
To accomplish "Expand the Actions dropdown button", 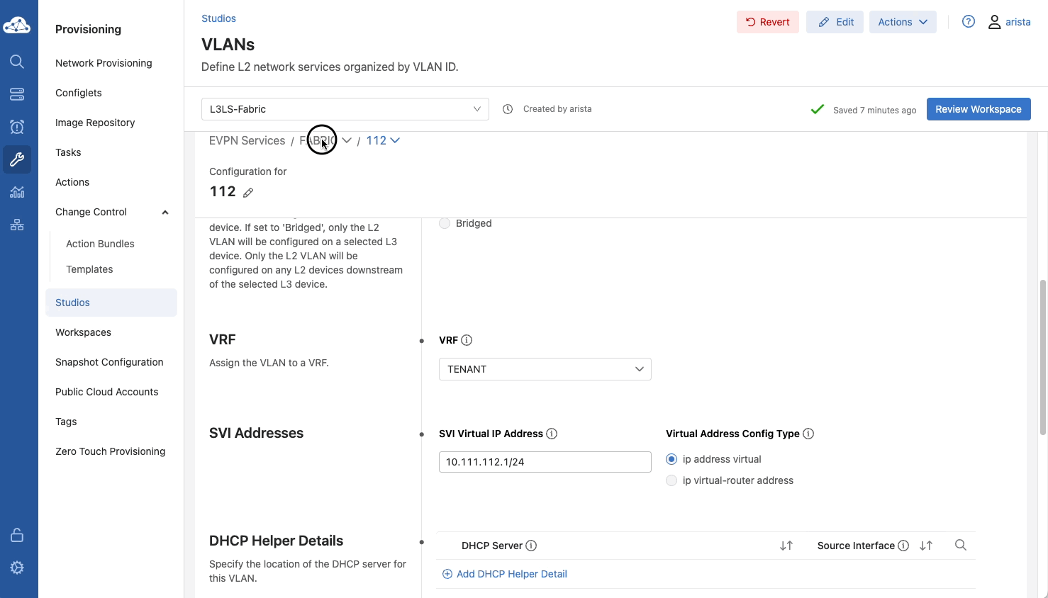I will coord(902,22).
